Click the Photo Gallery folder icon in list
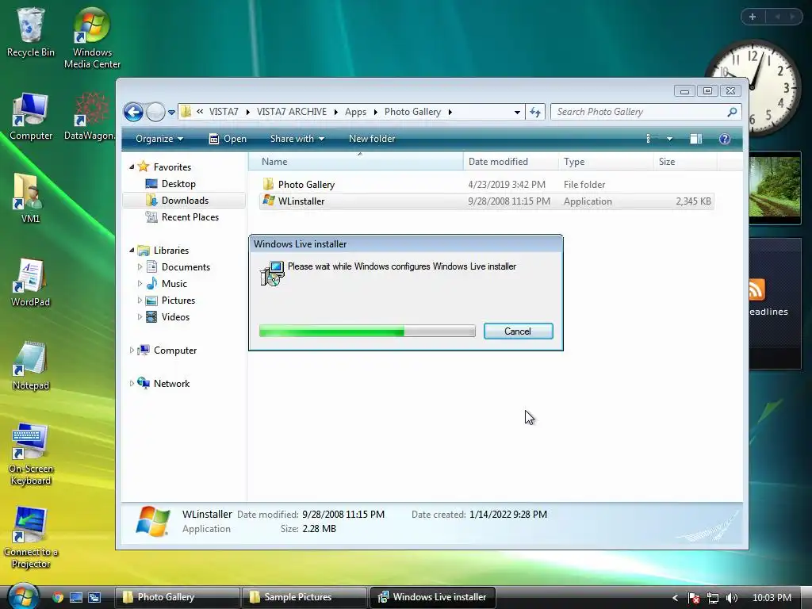Screen dimensions: 812x609 (x=268, y=184)
